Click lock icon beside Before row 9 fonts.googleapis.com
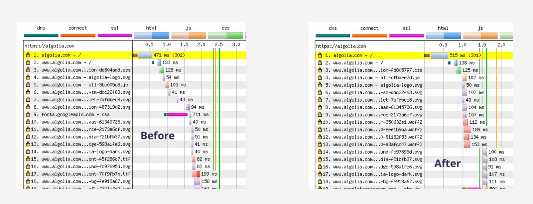 28,114
